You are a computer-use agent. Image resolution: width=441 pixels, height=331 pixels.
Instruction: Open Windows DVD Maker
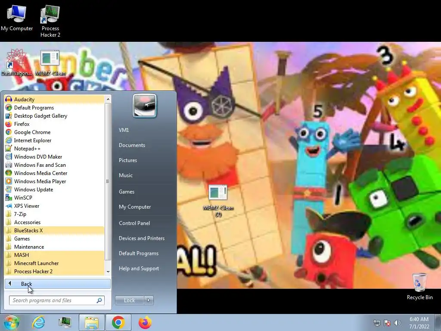point(54,156)
